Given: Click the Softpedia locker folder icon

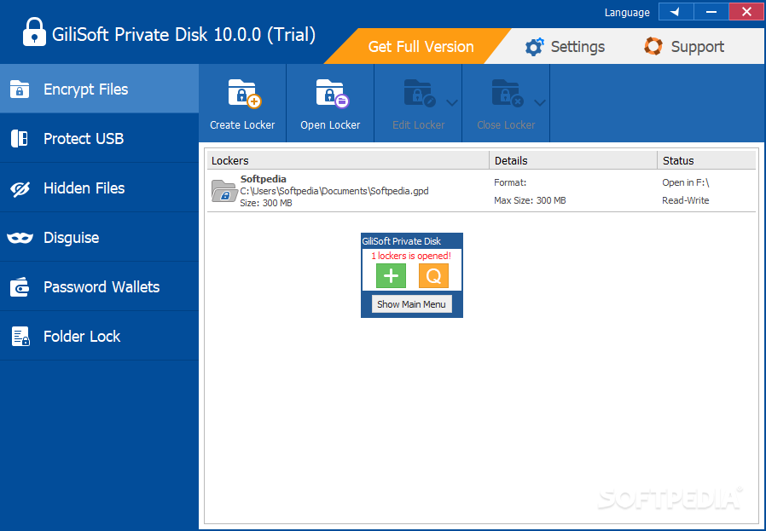Looking at the screenshot, I should pyautogui.click(x=224, y=191).
